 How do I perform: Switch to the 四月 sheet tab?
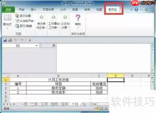(x=55, y=104)
